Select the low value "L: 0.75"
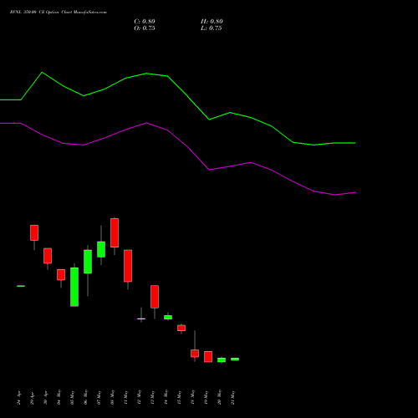 (x=212, y=28)
